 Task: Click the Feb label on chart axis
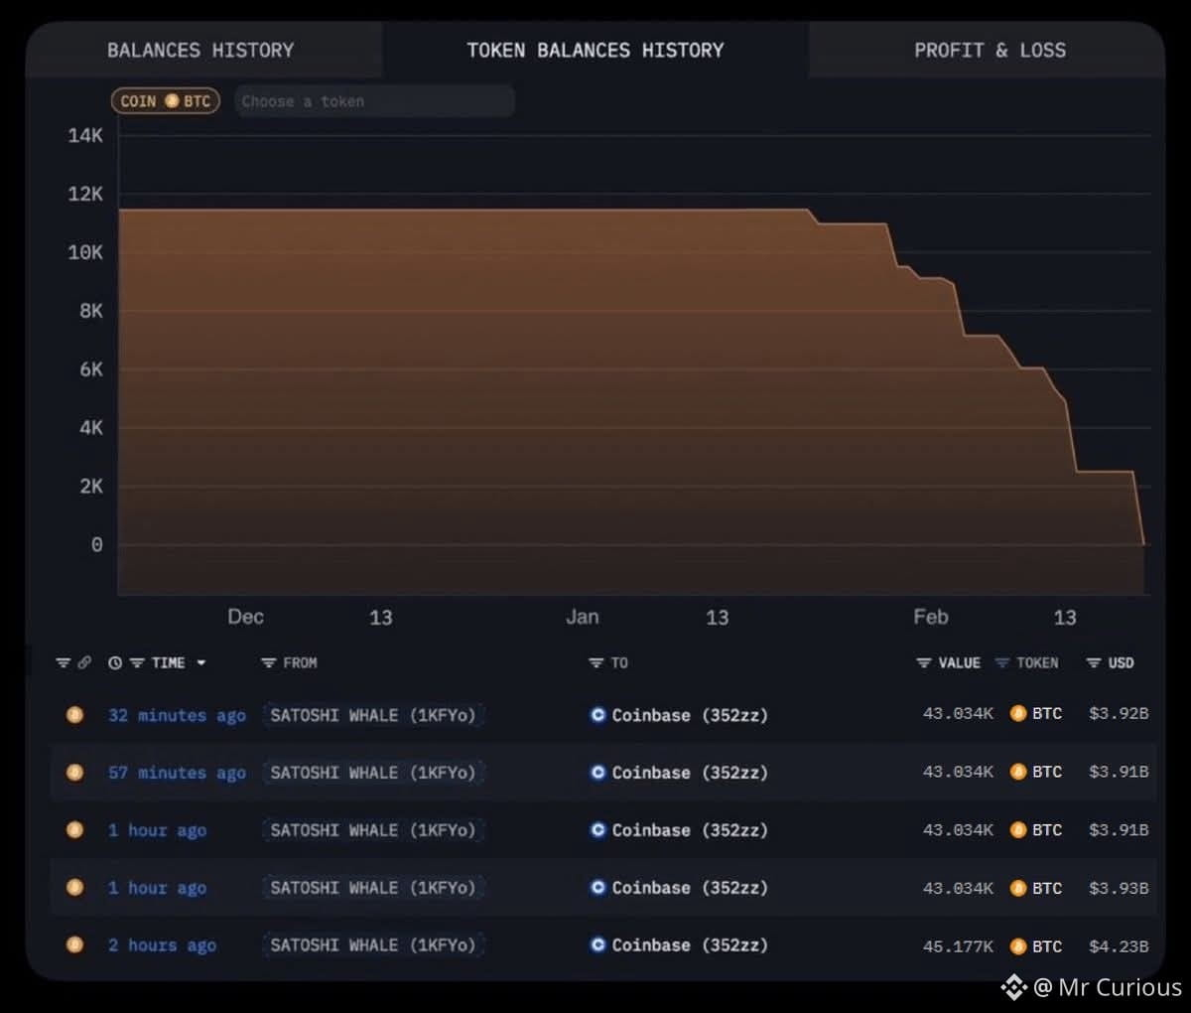931,617
